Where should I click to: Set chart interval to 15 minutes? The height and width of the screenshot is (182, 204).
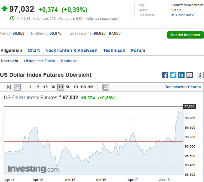click(45, 87)
